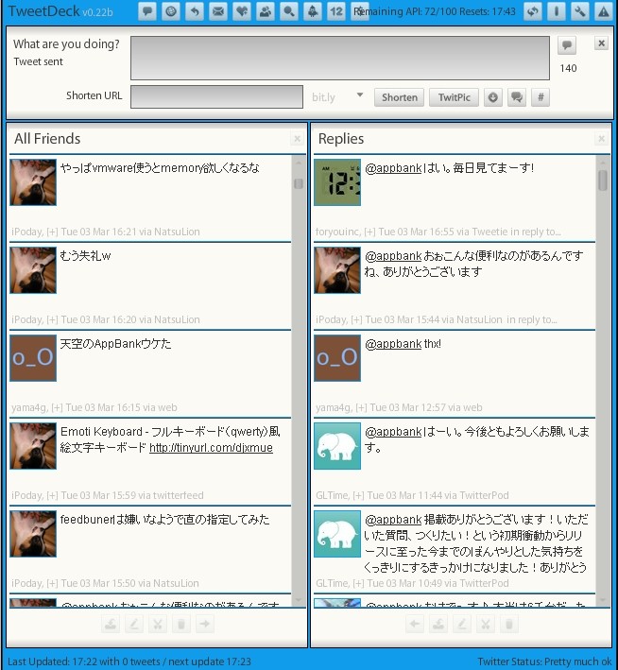This screenshot has width=618, height=670.
Task: Click @appbank in the thx! reply
Action: point(393,344)
